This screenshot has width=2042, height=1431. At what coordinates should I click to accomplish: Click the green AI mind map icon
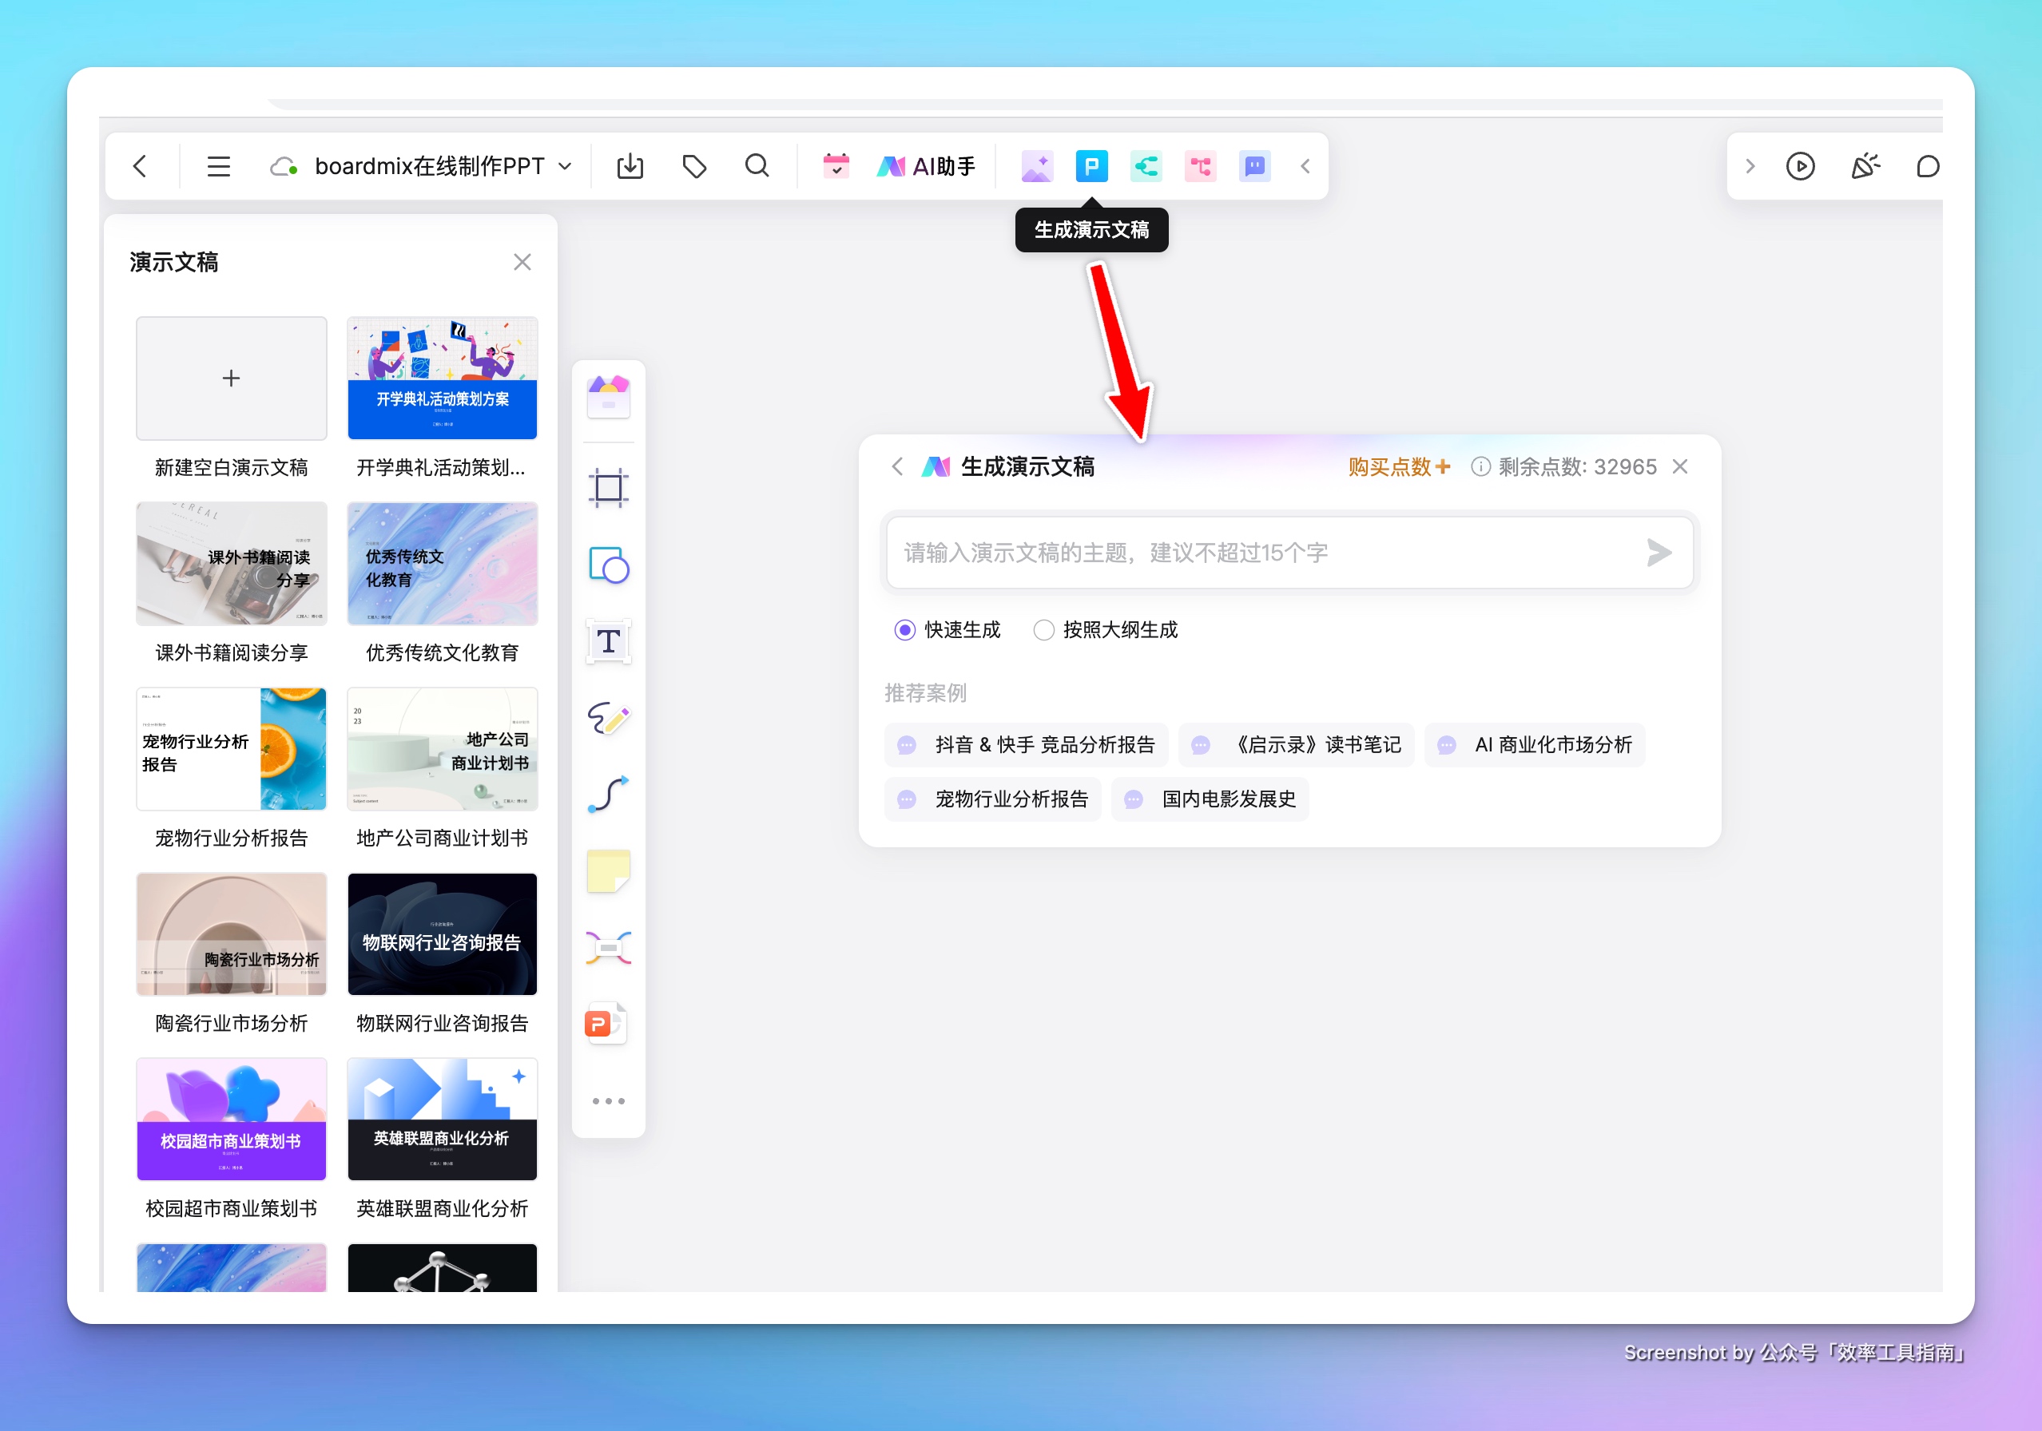click(1146, 166)
